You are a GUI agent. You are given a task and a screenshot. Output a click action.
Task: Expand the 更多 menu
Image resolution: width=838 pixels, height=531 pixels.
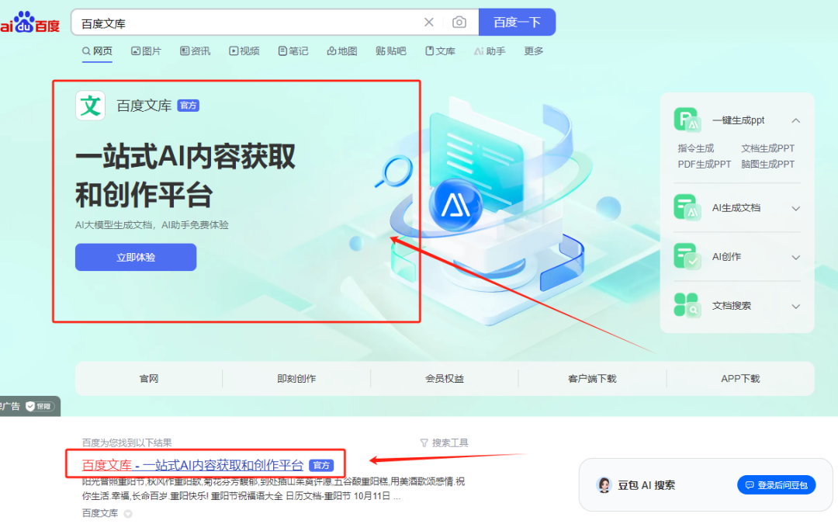pos(533,51)
